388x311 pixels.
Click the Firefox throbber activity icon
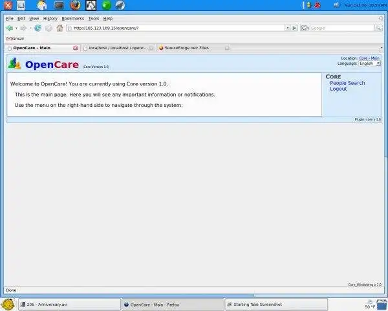point(381,18)
